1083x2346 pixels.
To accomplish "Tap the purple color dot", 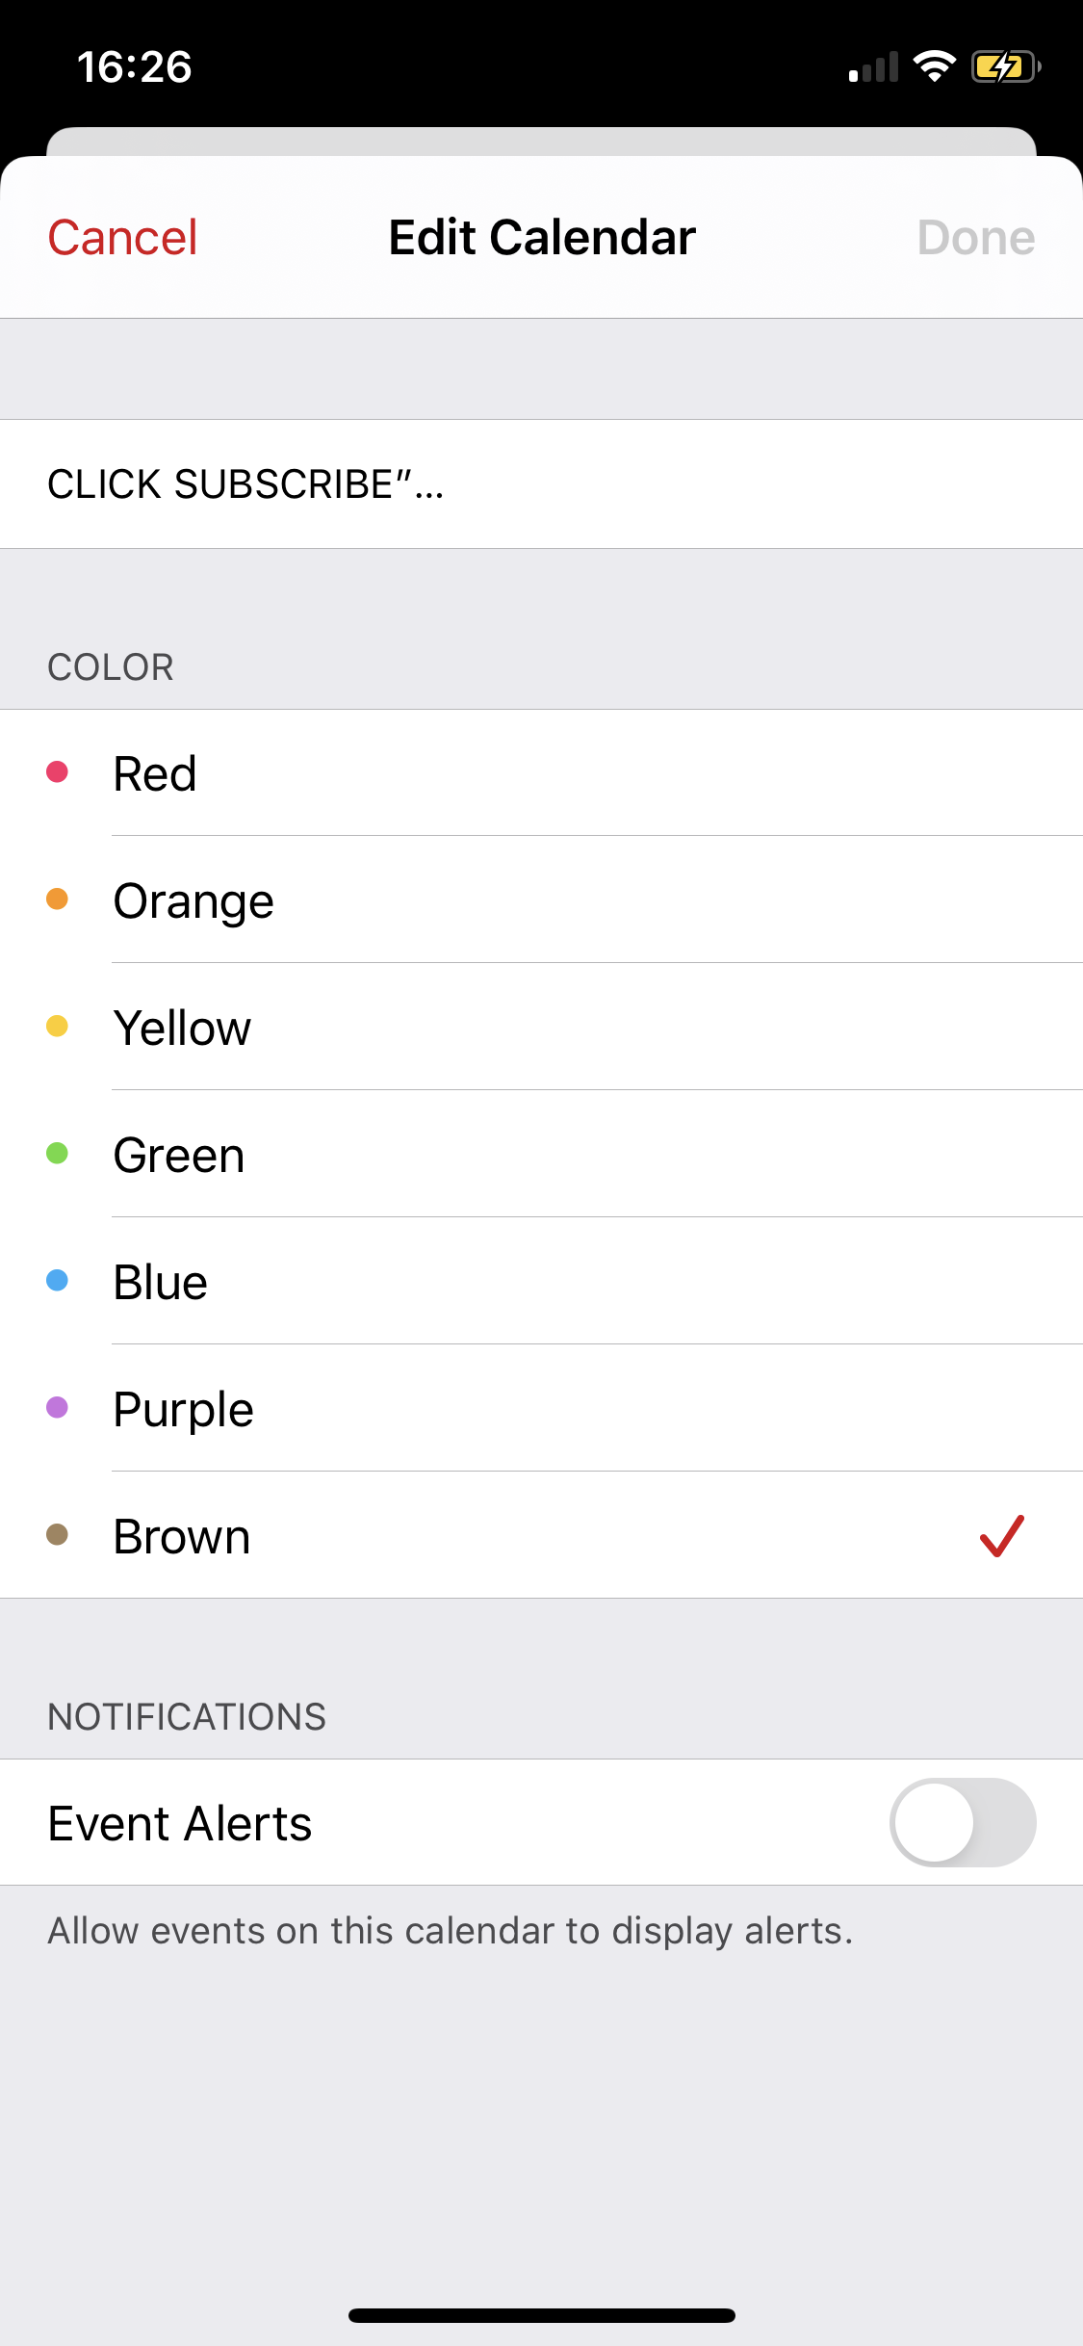I will (x=58, y=1407).
